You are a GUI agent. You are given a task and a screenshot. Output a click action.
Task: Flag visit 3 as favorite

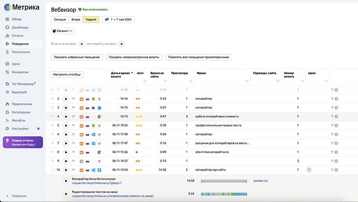(73, 108)
